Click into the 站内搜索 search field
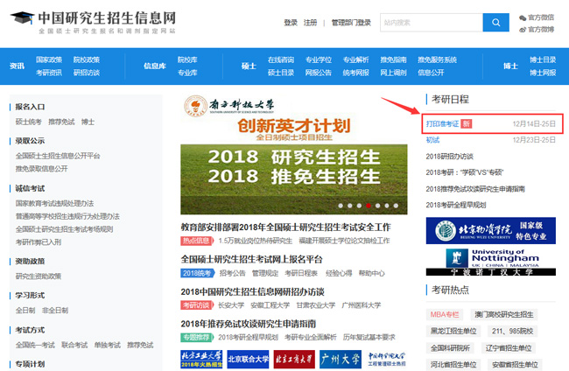 pyautogui.click(x=431, y=23)
